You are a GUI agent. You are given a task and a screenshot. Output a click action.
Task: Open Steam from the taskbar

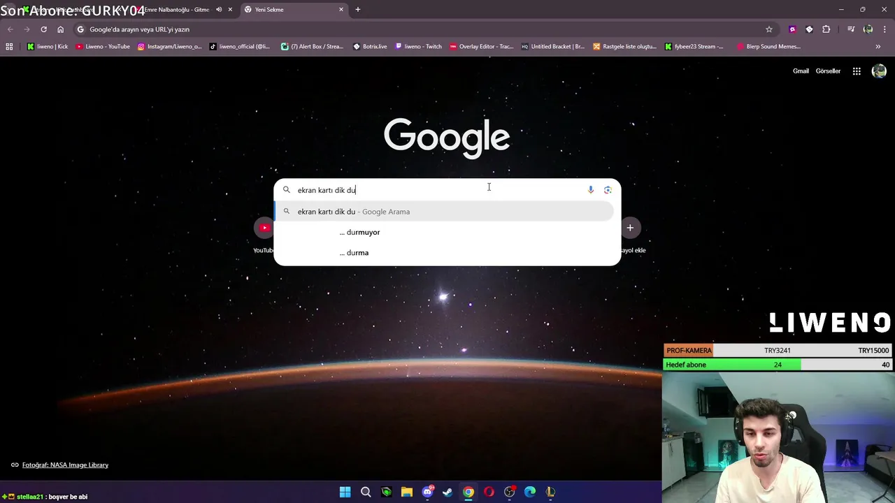[x=447, y=492]
